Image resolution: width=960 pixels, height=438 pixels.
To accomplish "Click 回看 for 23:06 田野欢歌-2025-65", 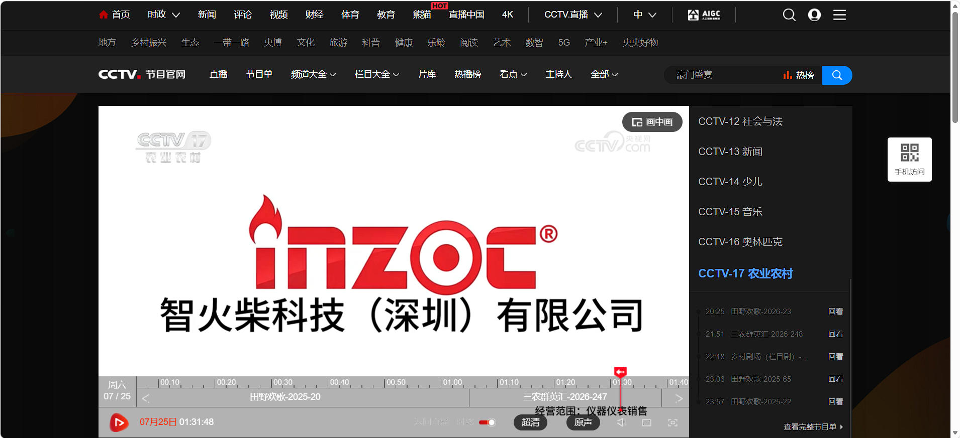I will click(835, 379).
